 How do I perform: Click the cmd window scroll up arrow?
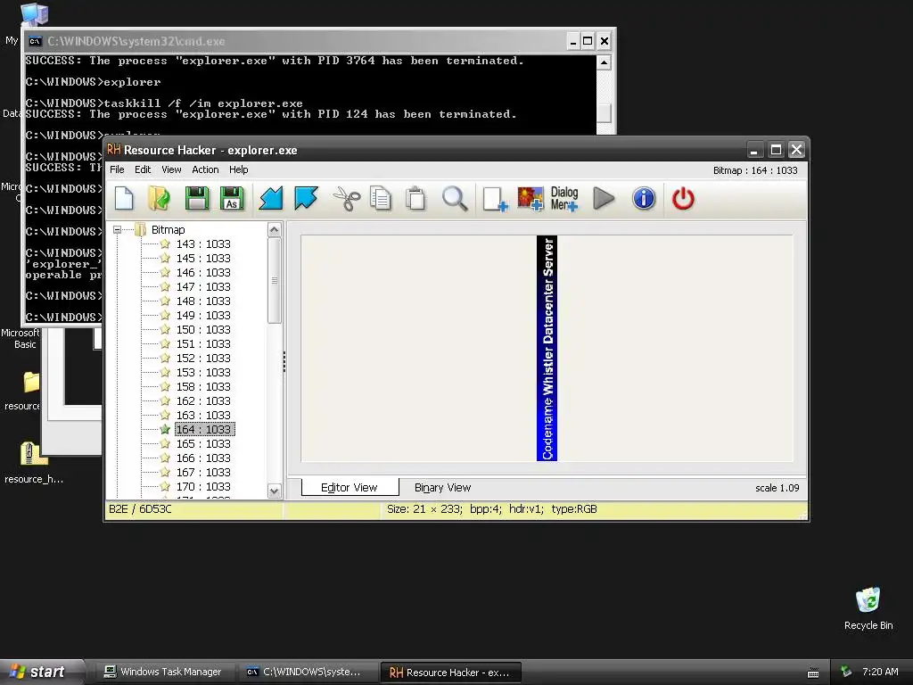pos(604,62)
